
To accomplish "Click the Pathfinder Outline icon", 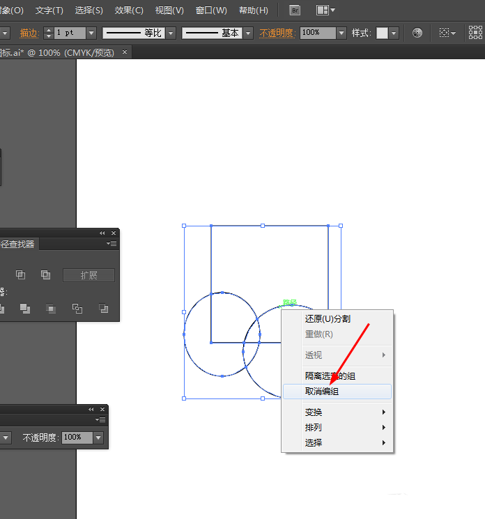I will [x=77, y=308].
